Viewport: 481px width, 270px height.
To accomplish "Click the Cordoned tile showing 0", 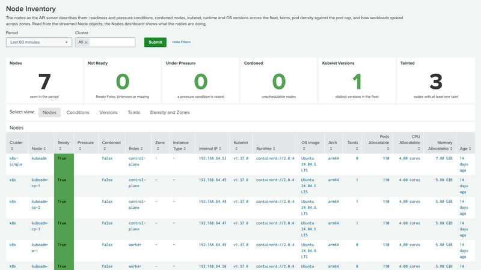I will 279,80.
